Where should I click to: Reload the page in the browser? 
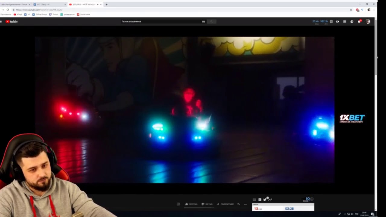tap(8, 10)
